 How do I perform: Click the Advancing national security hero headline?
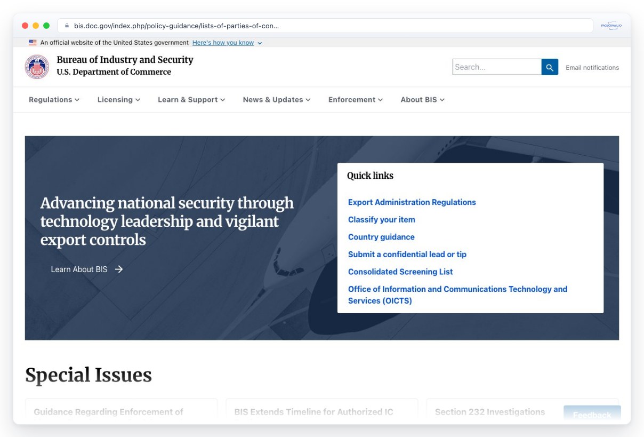(x=167, y=221)
